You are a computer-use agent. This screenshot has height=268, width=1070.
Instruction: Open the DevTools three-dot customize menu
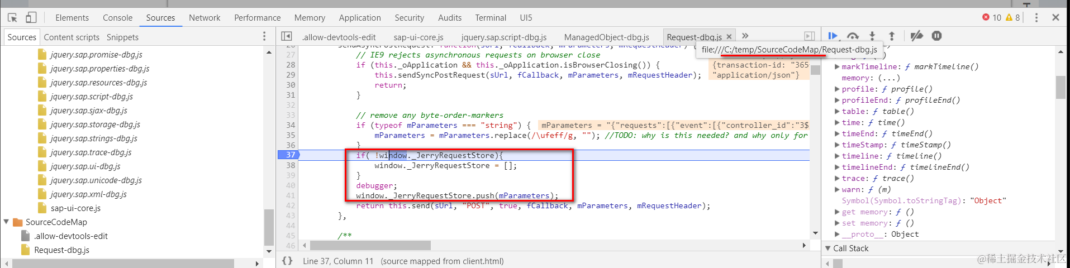pyautogui.click(x=1036, y=17)
